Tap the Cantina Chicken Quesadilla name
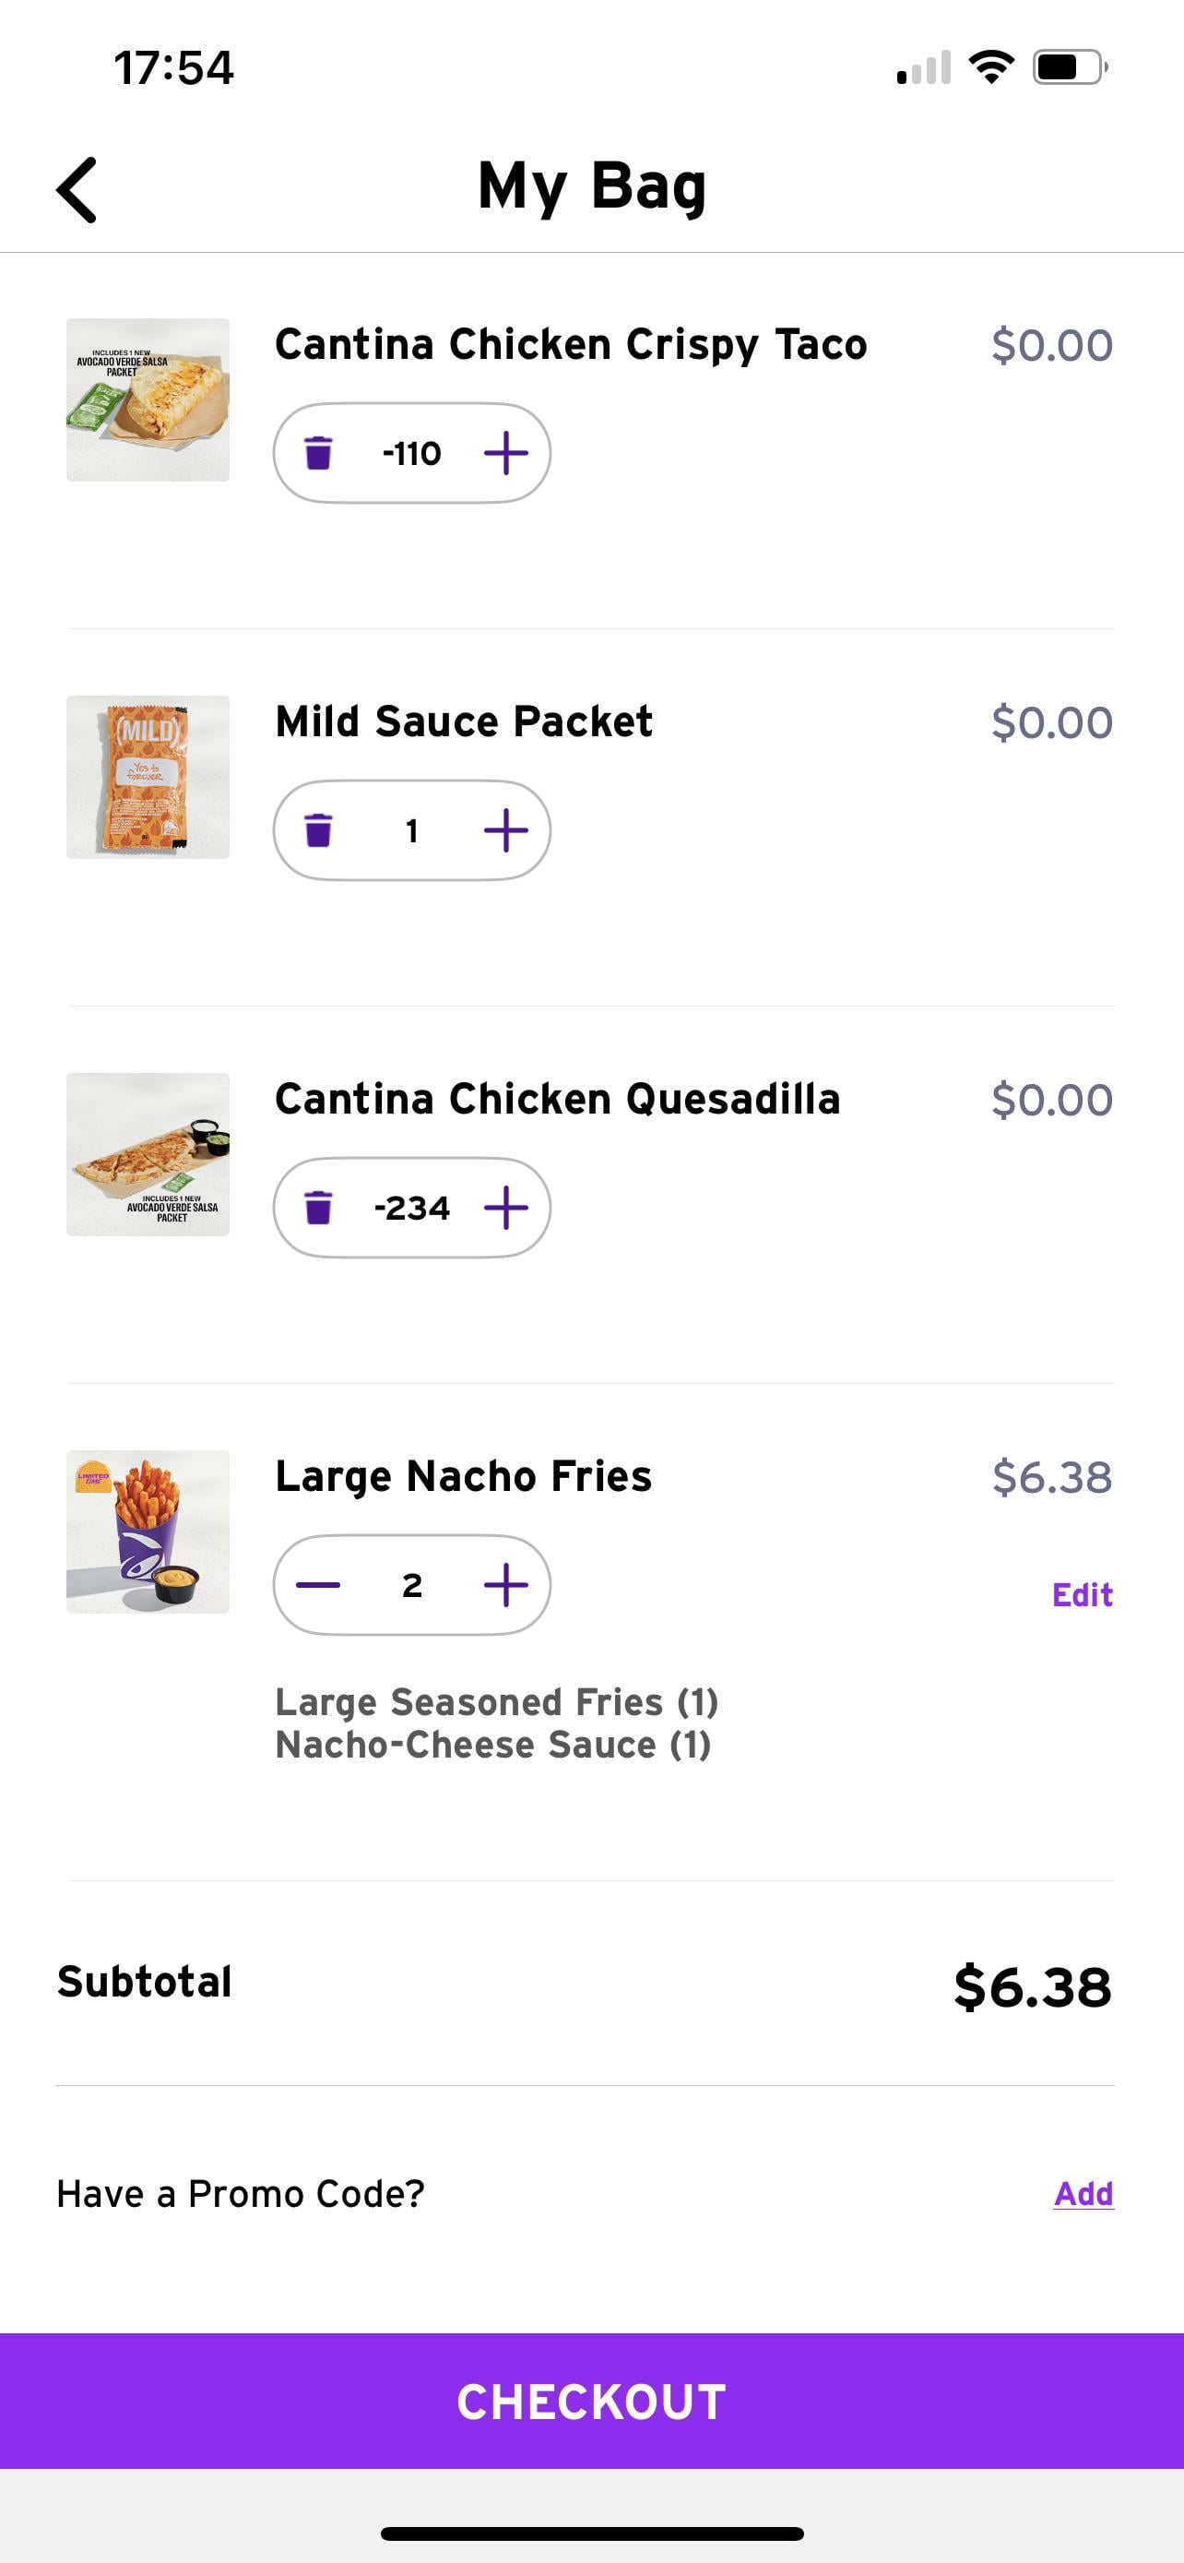Image resolution: width=1184 pixels, height=2563 pixels. point(558,1100)
